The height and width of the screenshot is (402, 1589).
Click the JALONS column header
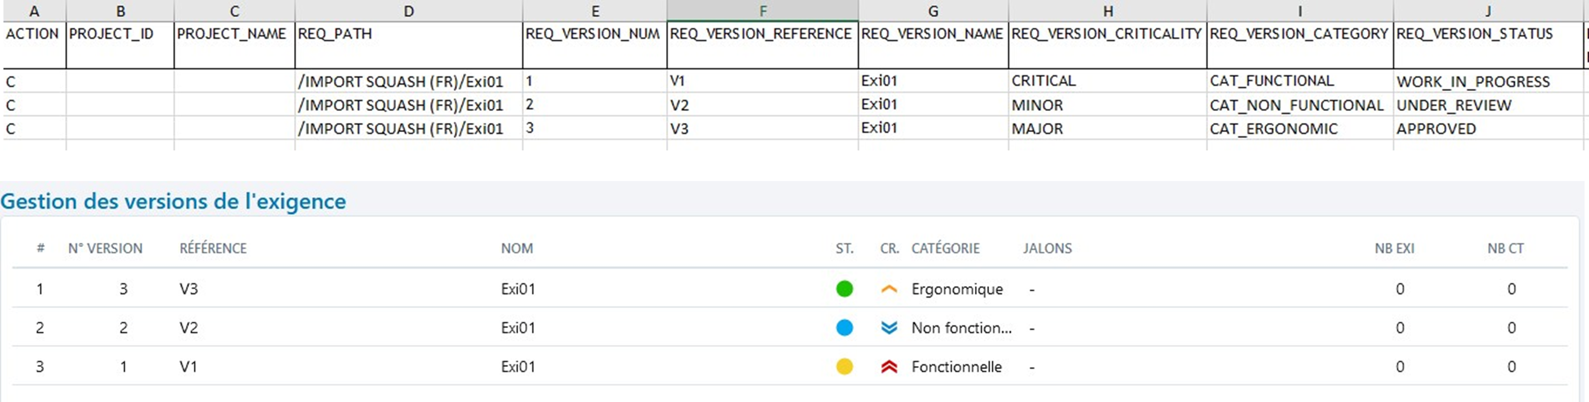pos(1047,248)
